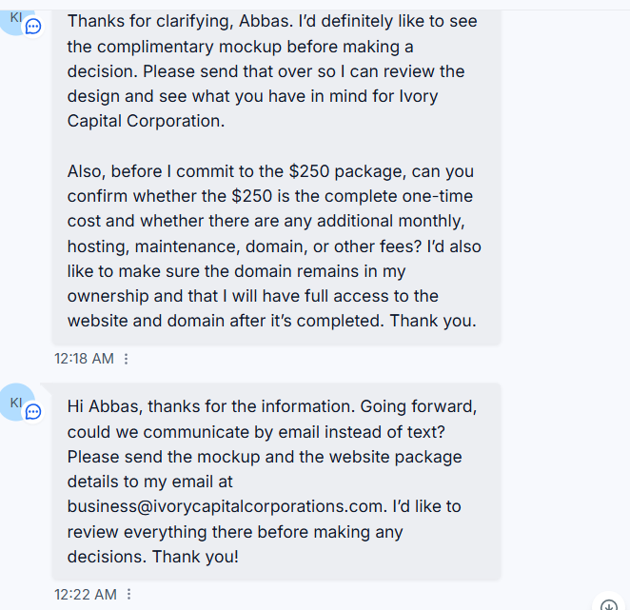This screenshot has height=610, width=630.
Task: Click the KI avatar next to the email request message
Action: (x=16, y=403)
